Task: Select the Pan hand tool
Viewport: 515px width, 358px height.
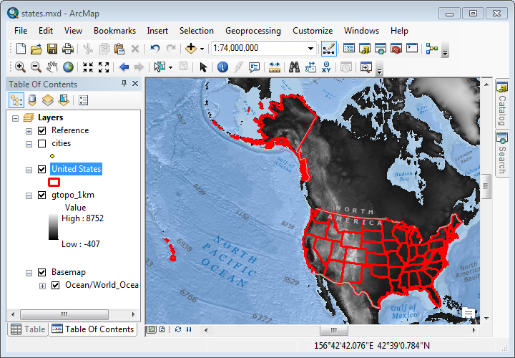Action: tap(52, 67)
